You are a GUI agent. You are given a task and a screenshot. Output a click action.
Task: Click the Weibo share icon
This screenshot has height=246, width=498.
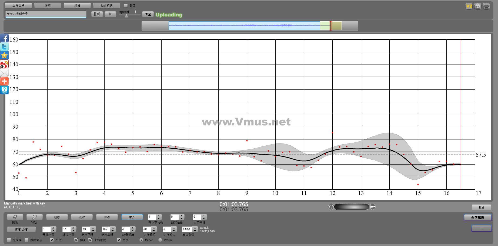(x=4, y=64)
